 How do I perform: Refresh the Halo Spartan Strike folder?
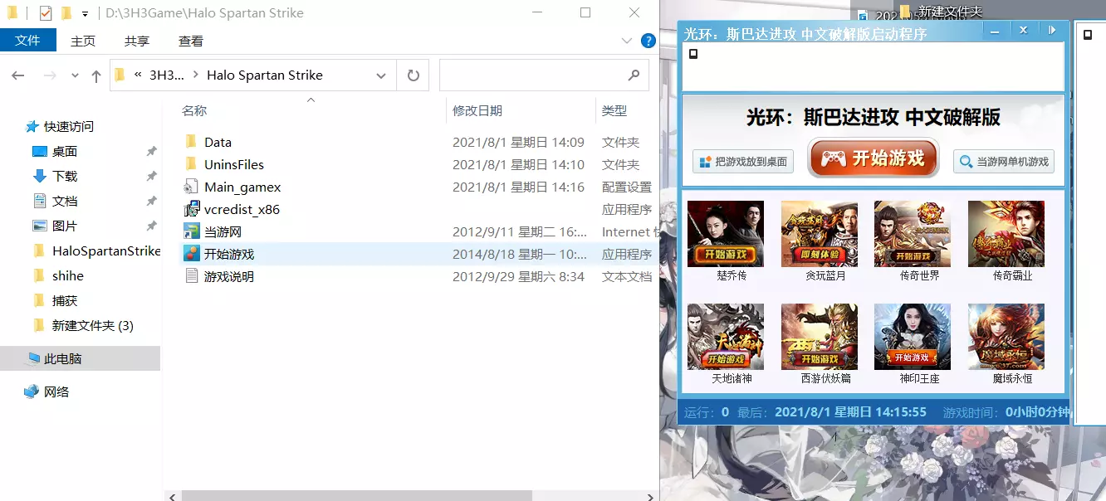click(413, 75)
